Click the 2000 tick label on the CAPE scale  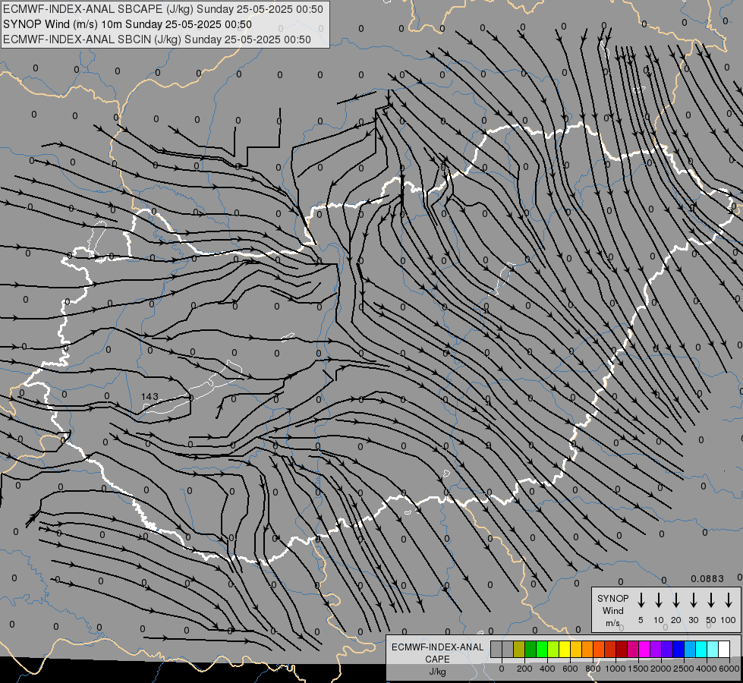661,669
